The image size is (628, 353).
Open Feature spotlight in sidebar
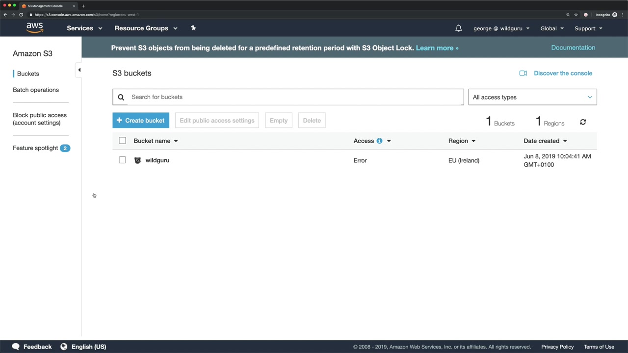pos(35,148)
